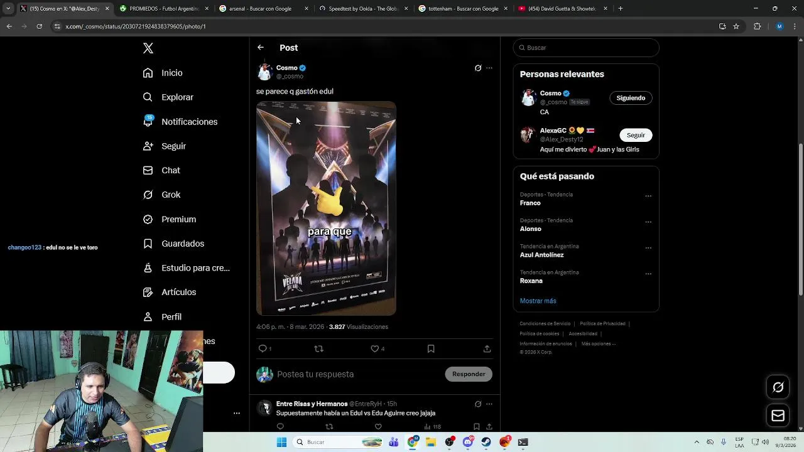Open Perfil in sidebar
The width and height of the screenshot is (804, 452).
pos(162,317)
